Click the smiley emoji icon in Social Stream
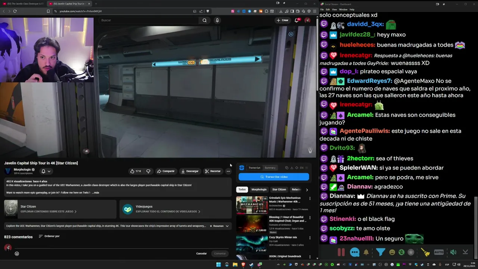 [x=392, y=252]
